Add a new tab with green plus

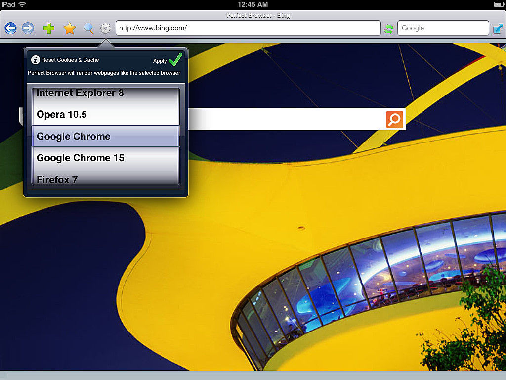[x=49, y=28]
